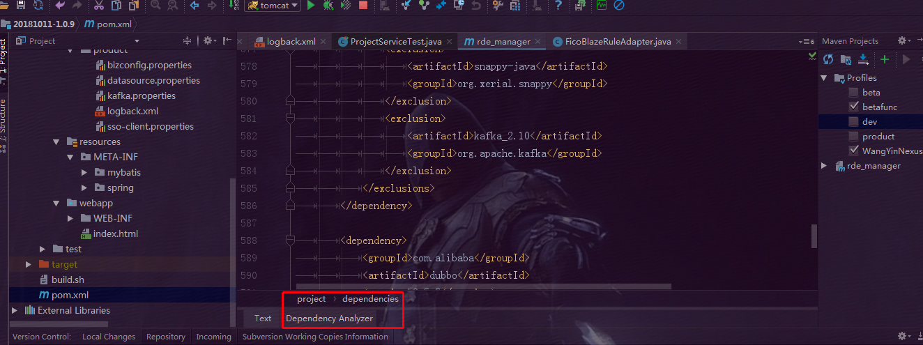Run tomcat with green play icon
Screen dimensions: 923x345
click(x=311, y=6)
